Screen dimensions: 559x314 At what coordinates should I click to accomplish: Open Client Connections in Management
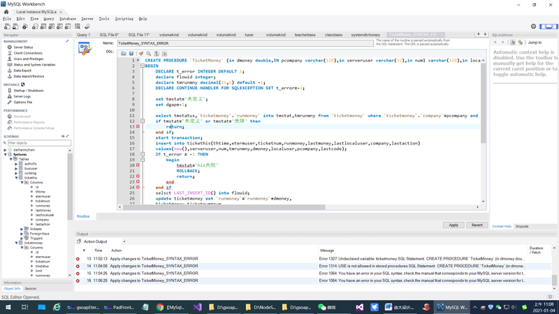(x=28, y=53)
